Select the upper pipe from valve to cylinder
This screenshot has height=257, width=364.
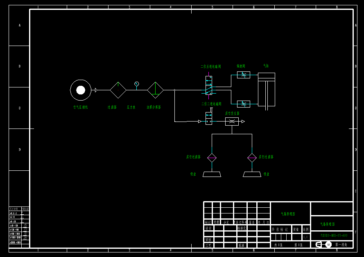tap(231, 81)
